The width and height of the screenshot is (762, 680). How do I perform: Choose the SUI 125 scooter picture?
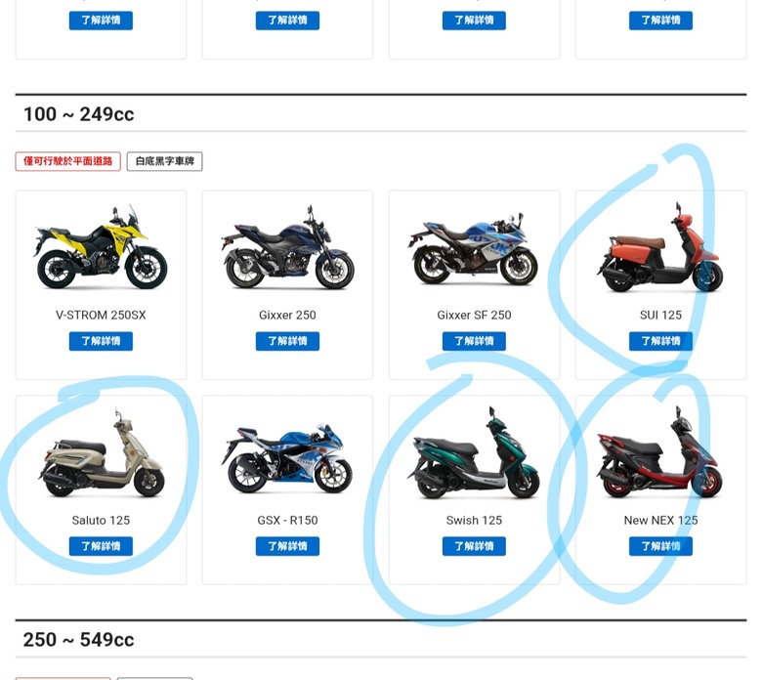click(660, 247)
